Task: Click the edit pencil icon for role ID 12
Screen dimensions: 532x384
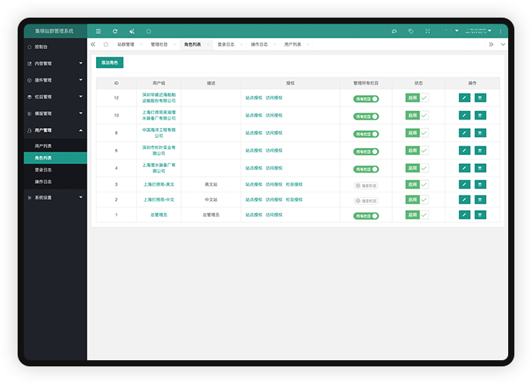Action: pos(464,98)
